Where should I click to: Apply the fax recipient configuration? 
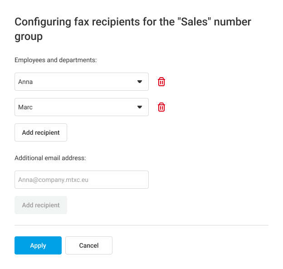pos(38,245)
